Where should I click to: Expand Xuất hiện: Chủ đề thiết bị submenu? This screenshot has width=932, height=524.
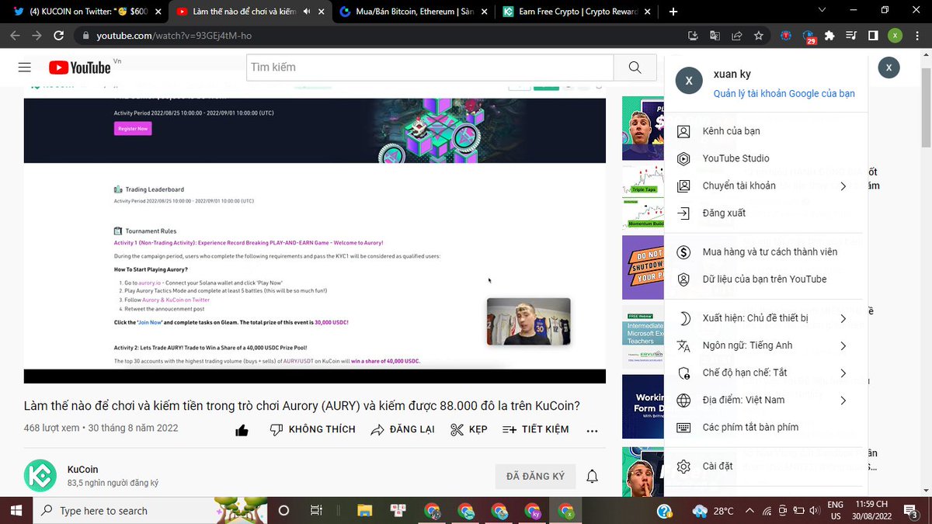(x=843, y=318)
